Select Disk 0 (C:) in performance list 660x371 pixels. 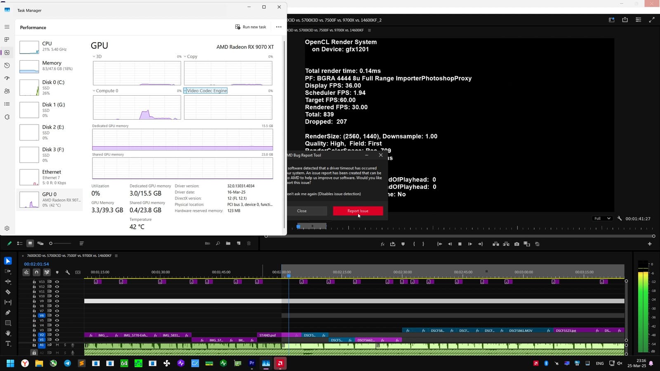click(x=49, y=87)
